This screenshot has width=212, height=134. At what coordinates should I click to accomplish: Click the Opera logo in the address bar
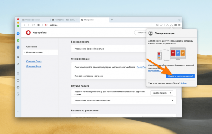coord(46,25)
